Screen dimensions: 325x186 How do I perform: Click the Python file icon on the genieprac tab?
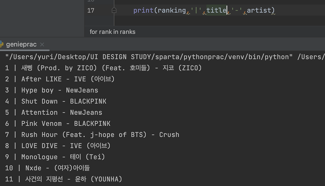2,44
